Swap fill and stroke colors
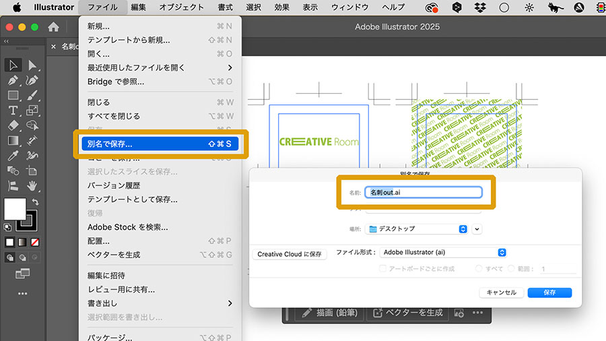606x341 pixels. tap(35, 201)
